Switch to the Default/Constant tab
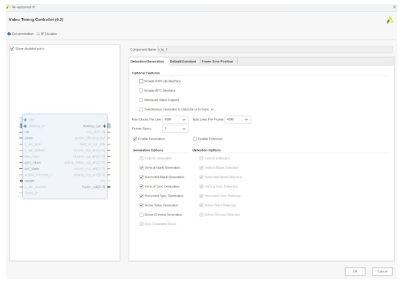This screenshot has height=285, width=402. [182, 61]
